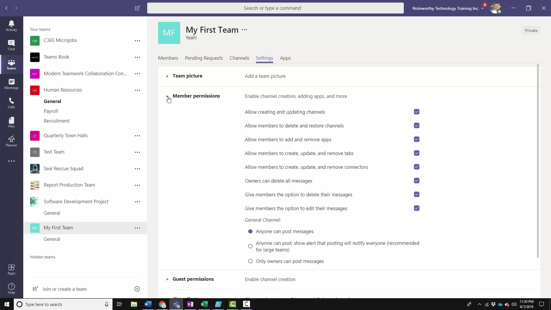Expand the Guest permissions section
Image resolution: width=551 pixels, height=310 pixels.
pyautogui.click(x=167, y=279)
